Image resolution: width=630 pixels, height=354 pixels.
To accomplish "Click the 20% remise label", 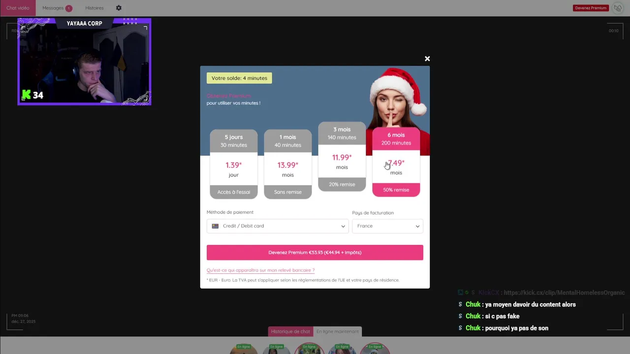I will pos(342,184).
